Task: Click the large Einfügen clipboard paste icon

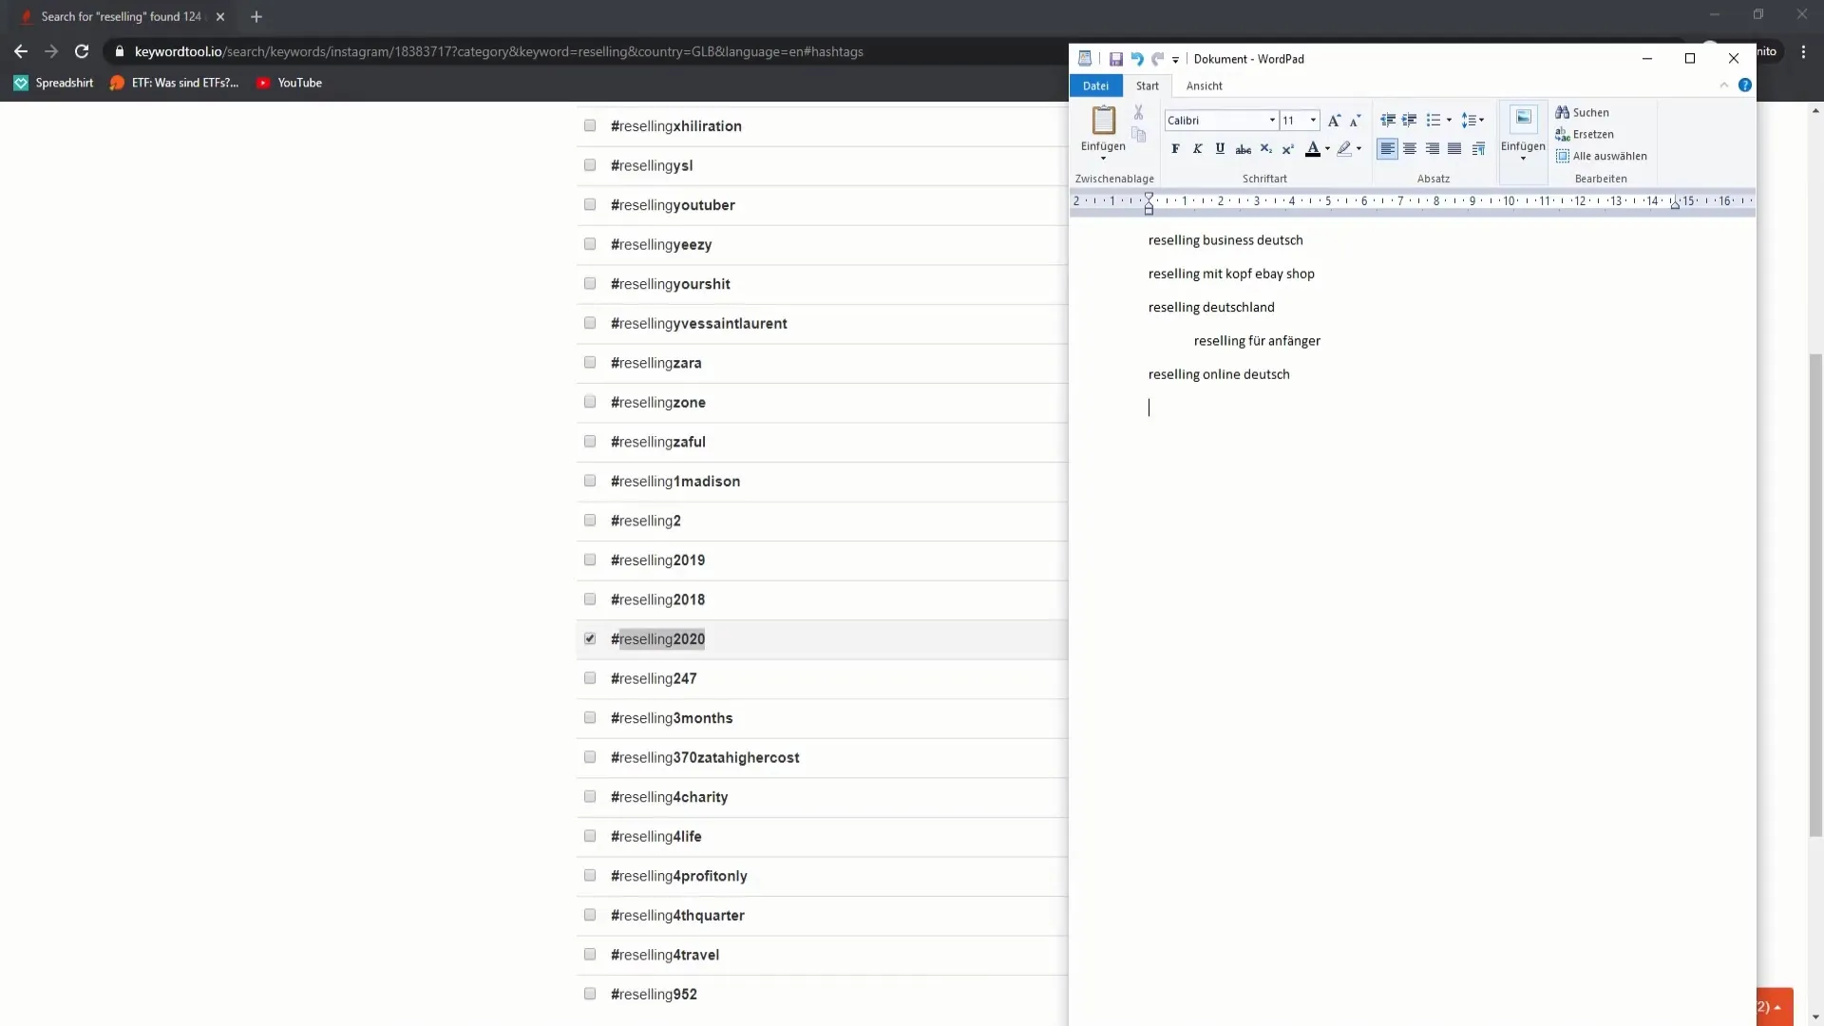Action: (1103, 121)
